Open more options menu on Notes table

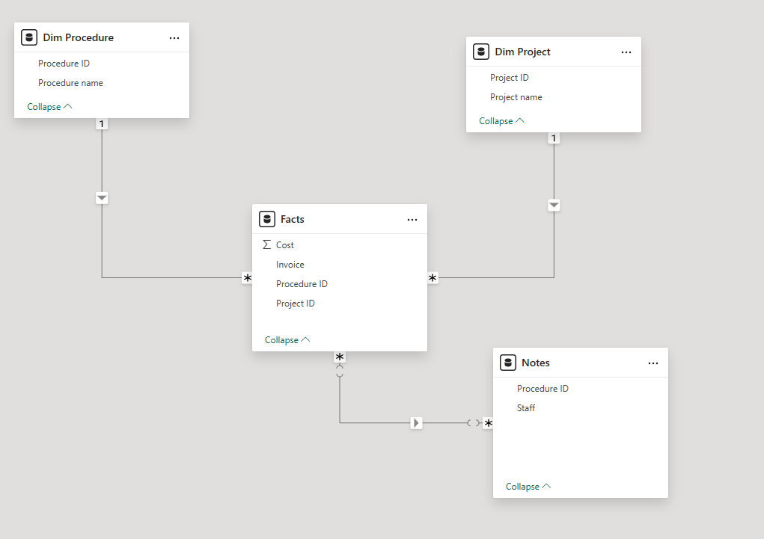653,363
